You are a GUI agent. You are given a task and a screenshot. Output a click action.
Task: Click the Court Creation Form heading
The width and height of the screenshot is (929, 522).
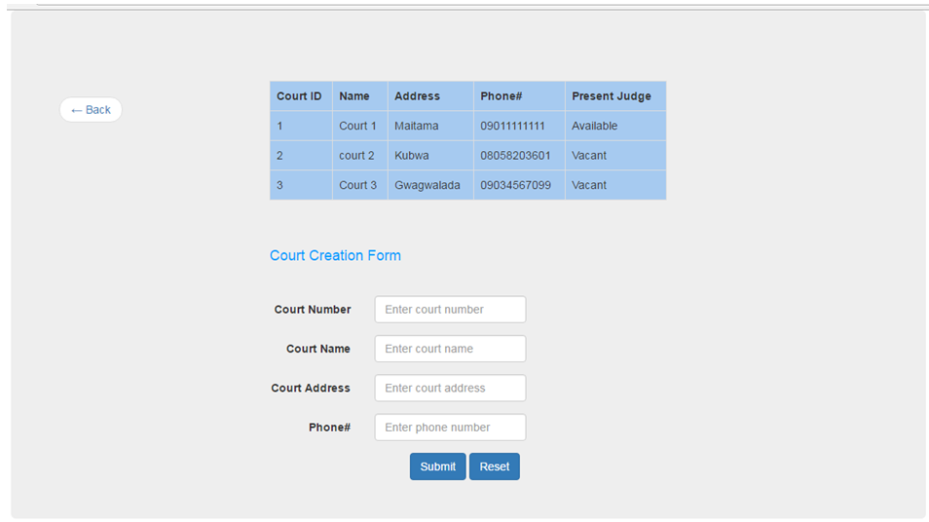click(x=335, y=255)
